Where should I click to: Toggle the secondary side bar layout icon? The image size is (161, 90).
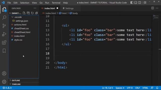(x=139, y=2)
